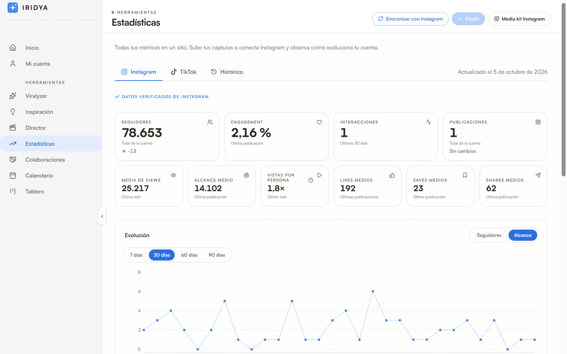Click the highest chart data point at 6
The width and height of the screenshot is (567, 354).
(373, 291)
